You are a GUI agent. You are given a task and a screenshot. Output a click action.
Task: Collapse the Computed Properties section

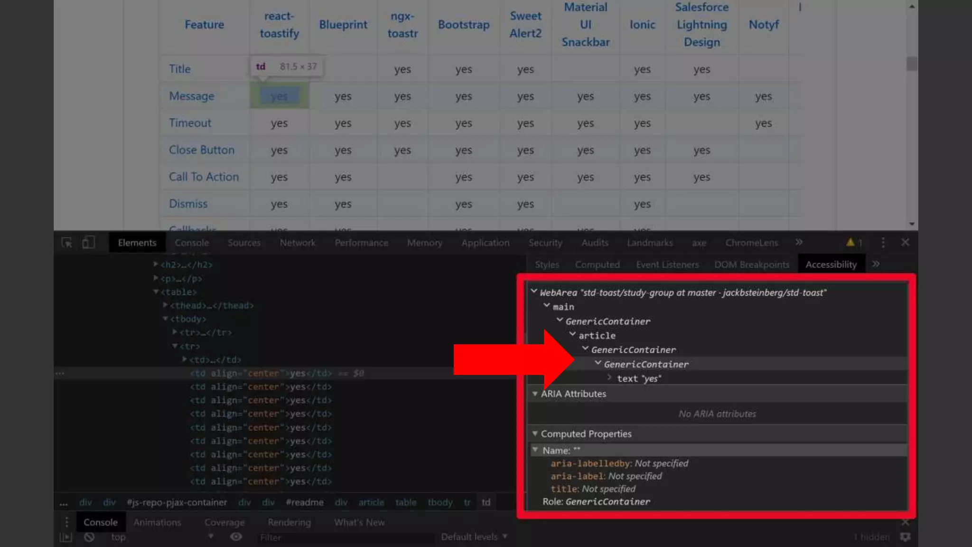(x=535, y=434)
